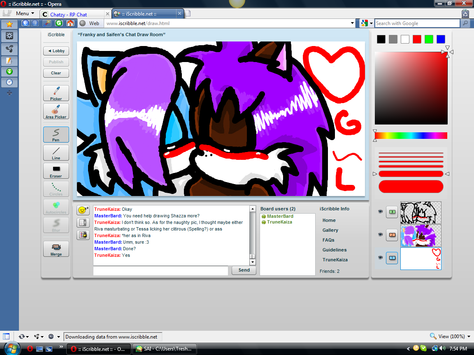This screenshot has width=474, height=355.
Task: Open the Opera Unite status dropdown
Action: tap(39, 337)
